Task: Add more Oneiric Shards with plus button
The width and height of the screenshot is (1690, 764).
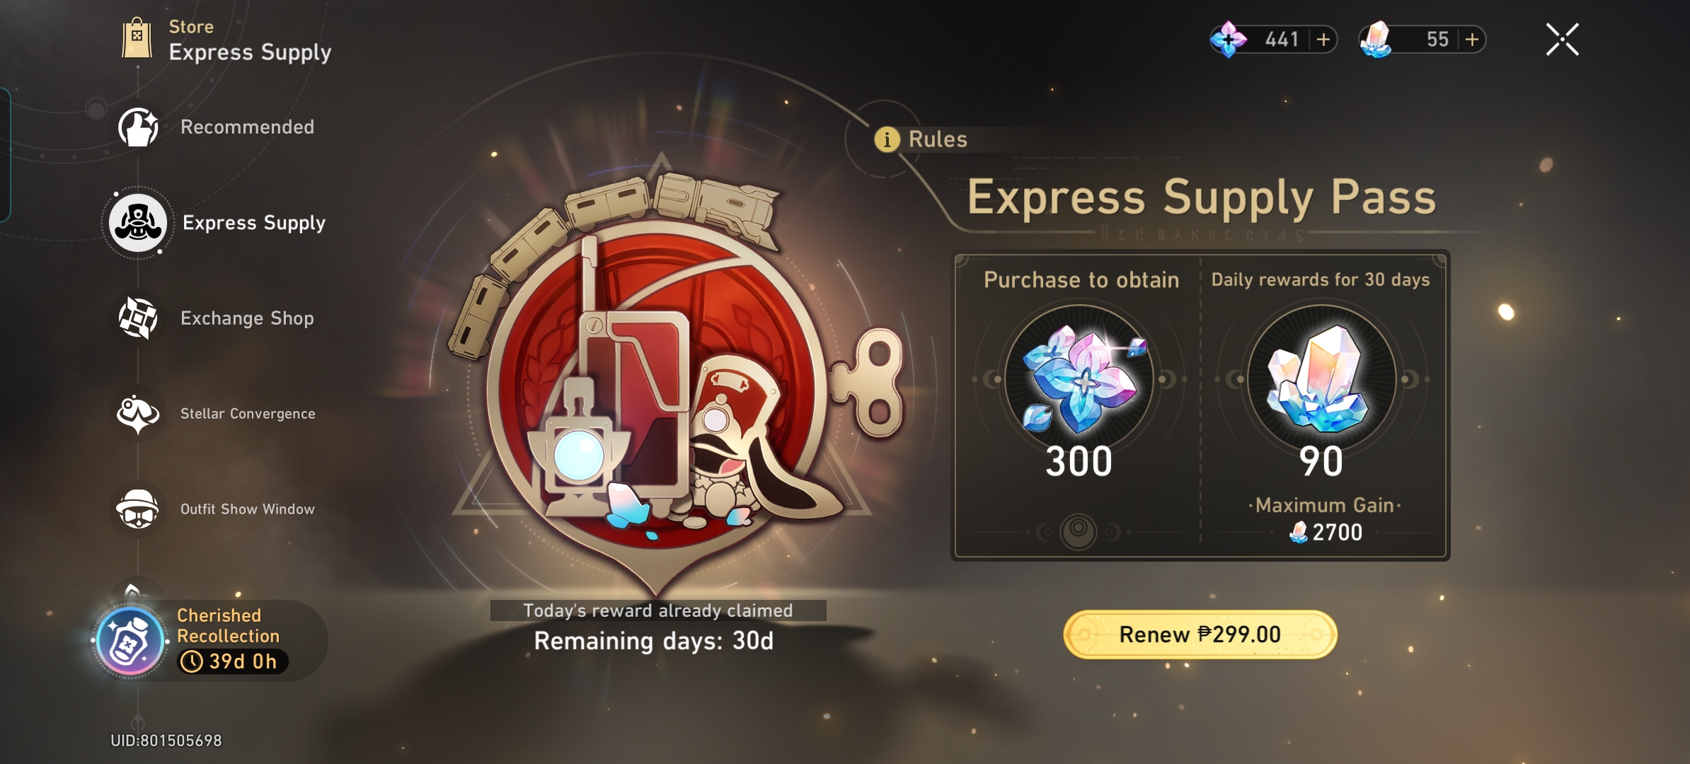Action: tap(1323, 39)
